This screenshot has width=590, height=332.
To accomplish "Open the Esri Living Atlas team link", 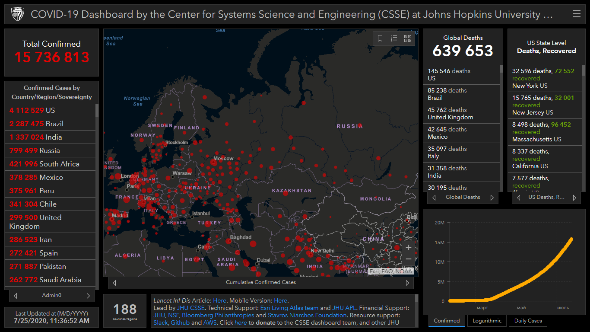I will [x=289, y=308].
